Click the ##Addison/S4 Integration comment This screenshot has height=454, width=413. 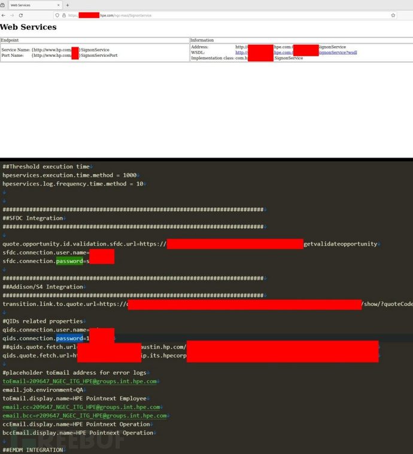click(44, 287)
